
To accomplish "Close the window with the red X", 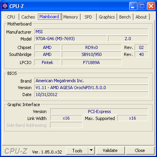I will point(151,6).
